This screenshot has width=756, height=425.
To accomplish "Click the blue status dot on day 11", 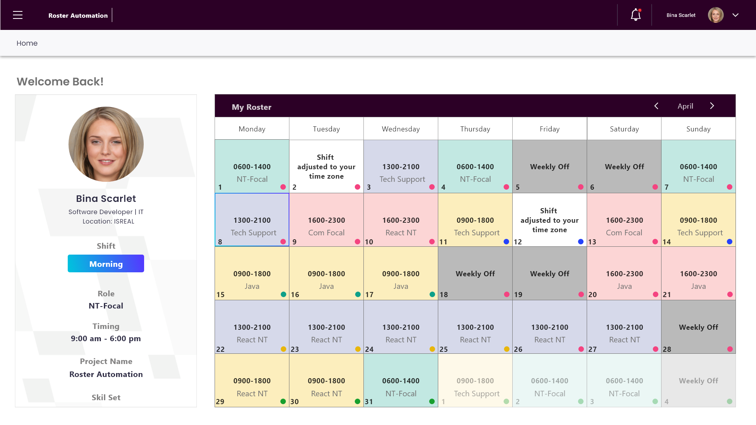I will tap(506, 242).
